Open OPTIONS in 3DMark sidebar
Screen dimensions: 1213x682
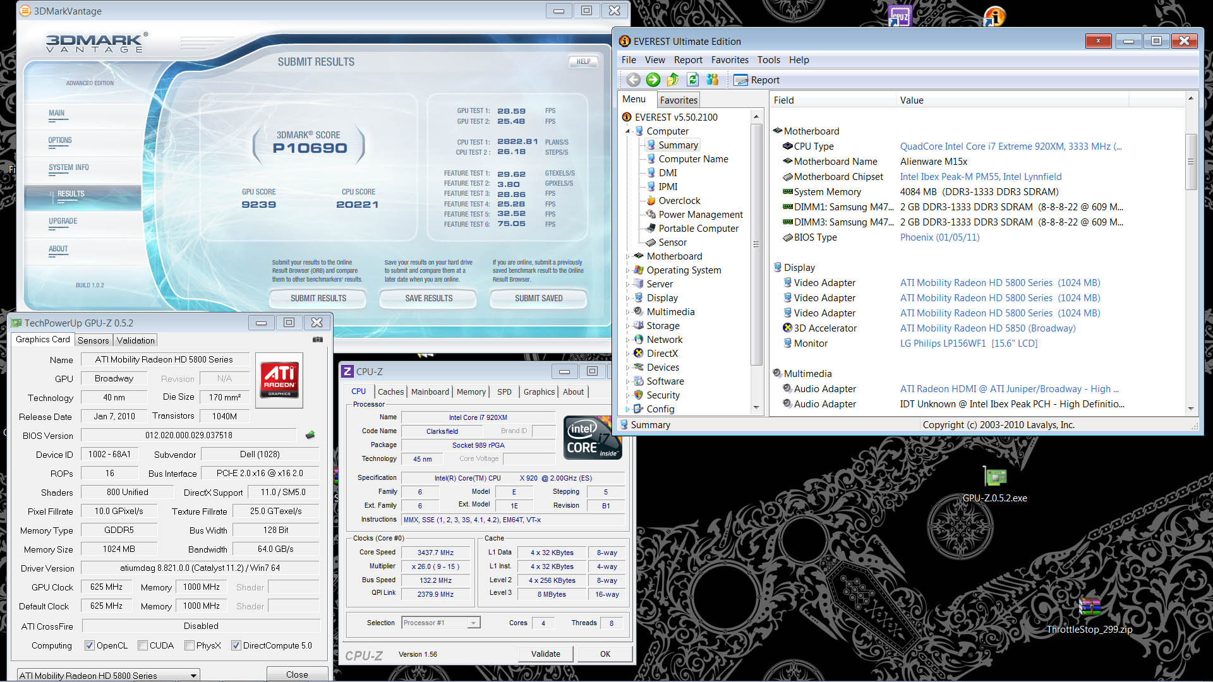pyautogui.click(x=60, y=140)
